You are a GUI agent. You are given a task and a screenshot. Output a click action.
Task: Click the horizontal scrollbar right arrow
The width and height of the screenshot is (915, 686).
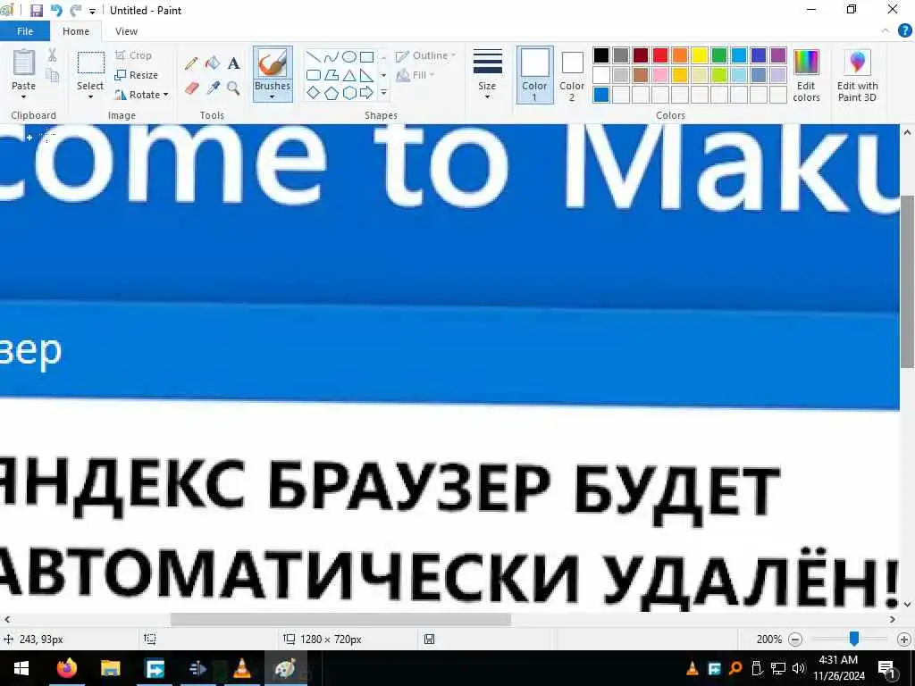pyautogui.click(x=893, y=619)
